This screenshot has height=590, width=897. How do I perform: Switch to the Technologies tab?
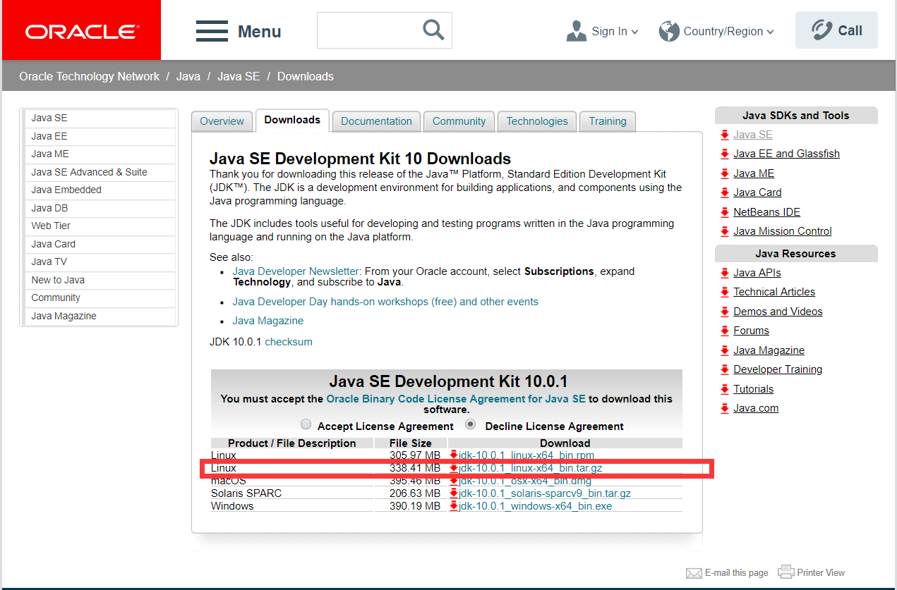[537, 121]
